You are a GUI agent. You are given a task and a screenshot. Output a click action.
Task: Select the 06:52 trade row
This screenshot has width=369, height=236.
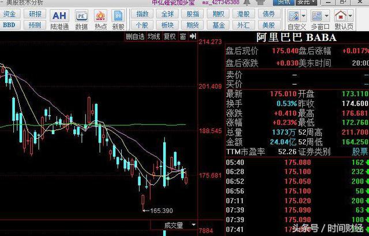point(297,181)
